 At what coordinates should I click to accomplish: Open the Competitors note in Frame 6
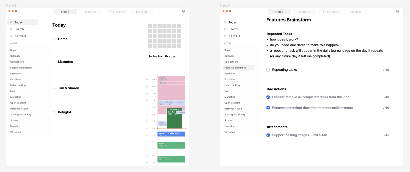pyautogui.click(x=17, y=62)
